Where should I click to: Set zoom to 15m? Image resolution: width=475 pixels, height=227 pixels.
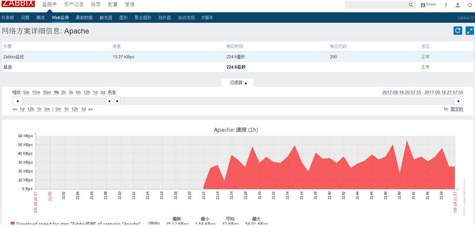pyautogui.click(x=36, y=93)
